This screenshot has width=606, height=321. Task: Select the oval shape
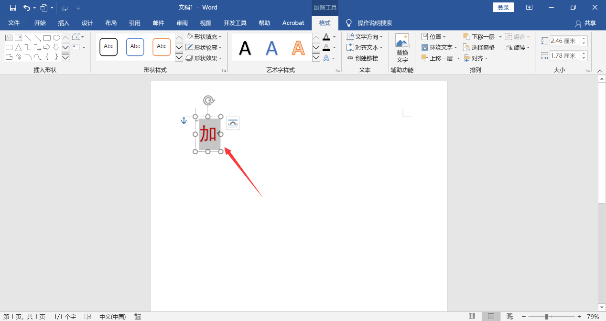coord(56,38)
